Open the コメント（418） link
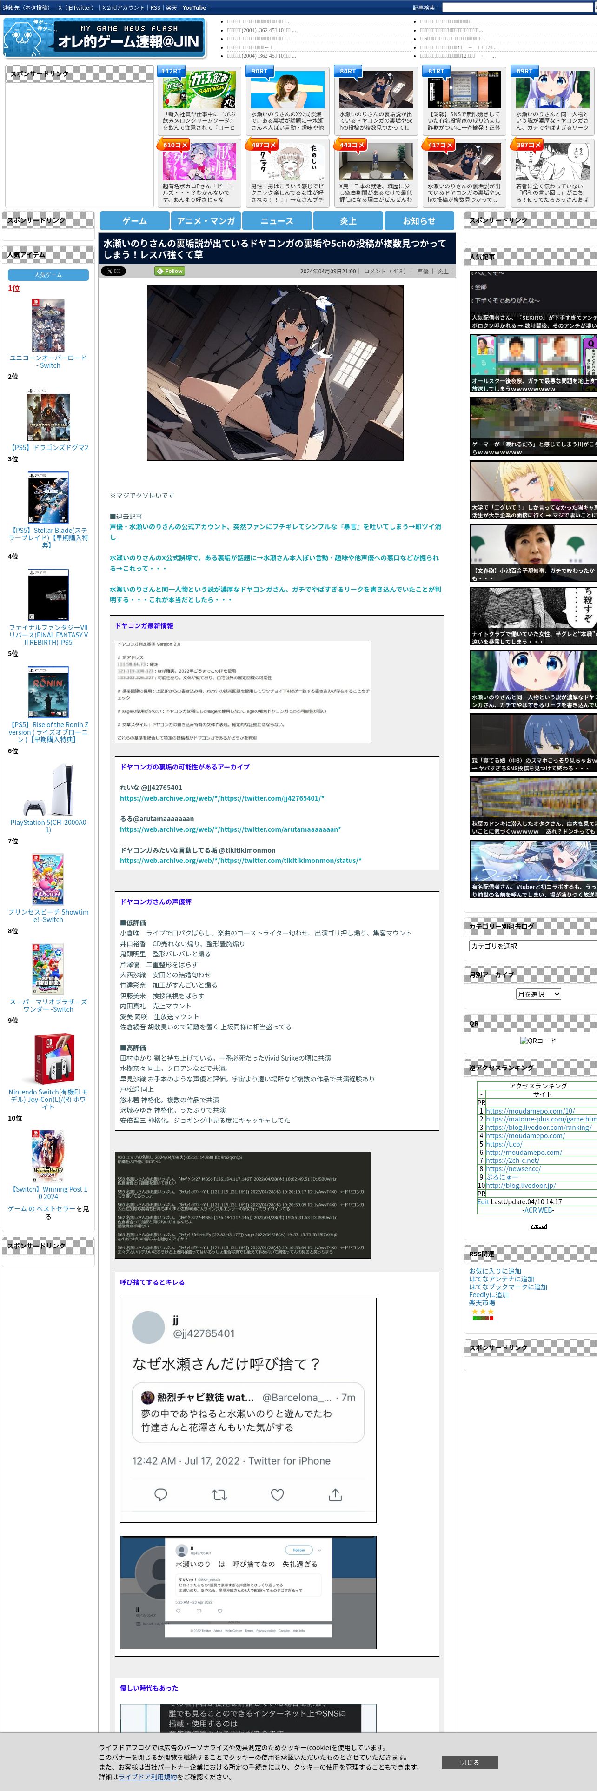597x1791 pixels. click(385, 271)
